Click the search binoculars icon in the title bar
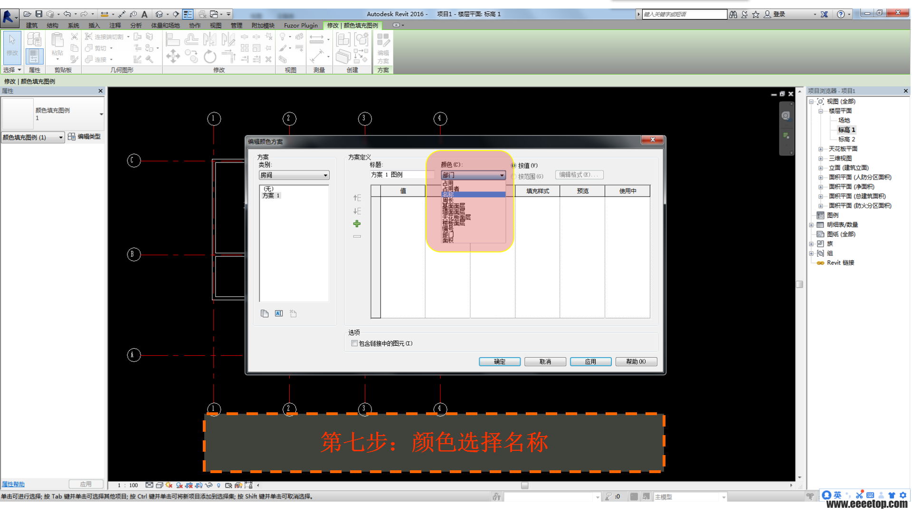 click(733, 14)
